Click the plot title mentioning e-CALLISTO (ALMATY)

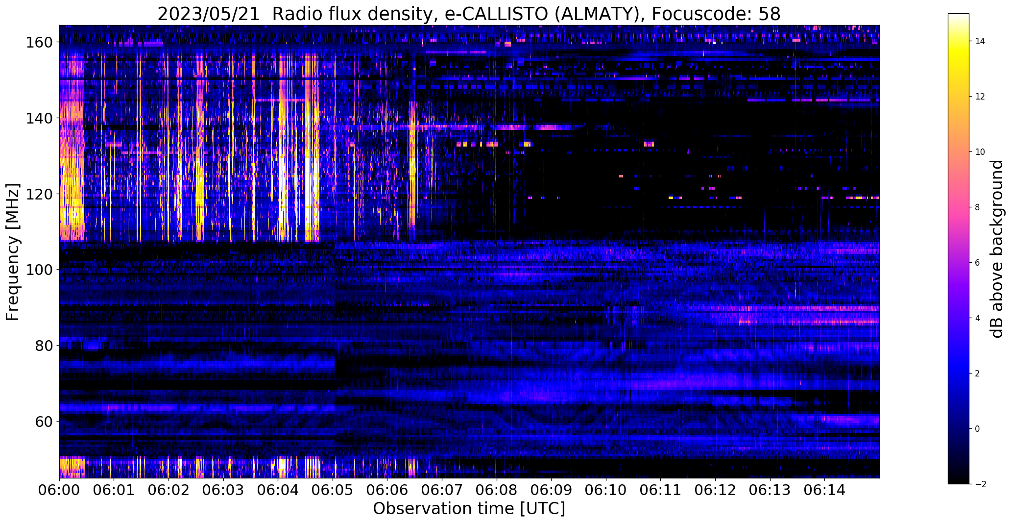469,14
